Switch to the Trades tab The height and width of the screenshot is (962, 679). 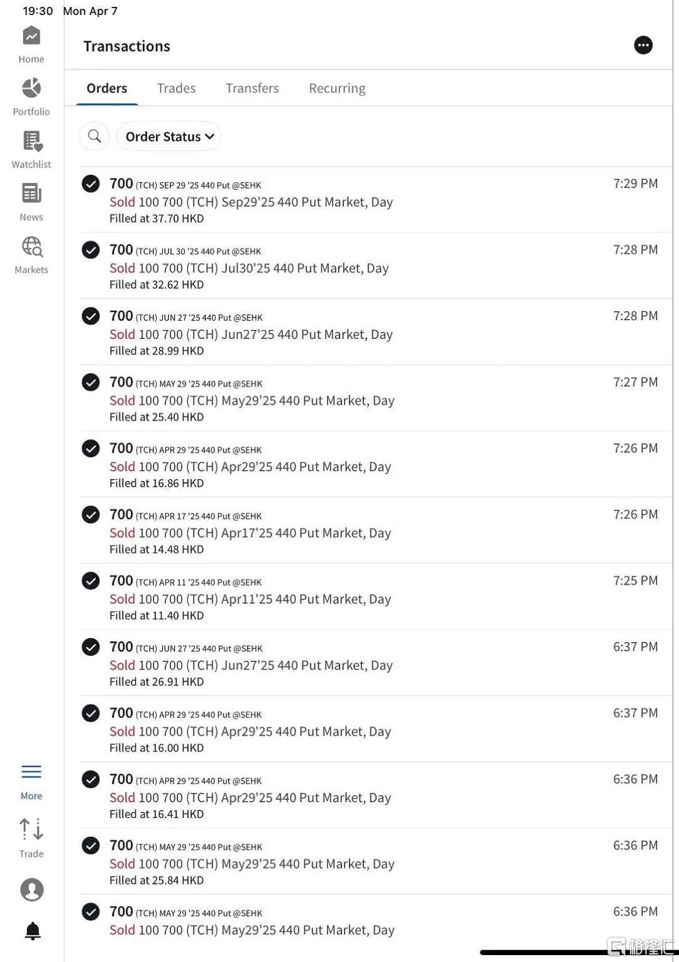pyautogui.click(x=176, y=88)
